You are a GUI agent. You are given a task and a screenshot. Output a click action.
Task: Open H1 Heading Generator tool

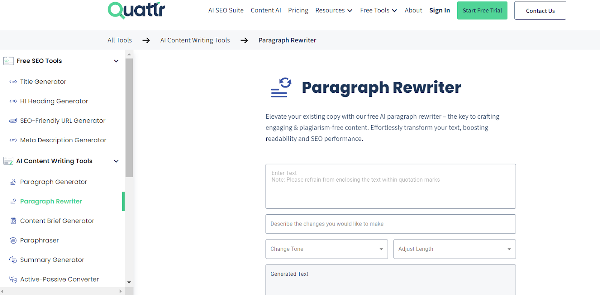click(54, 101)
